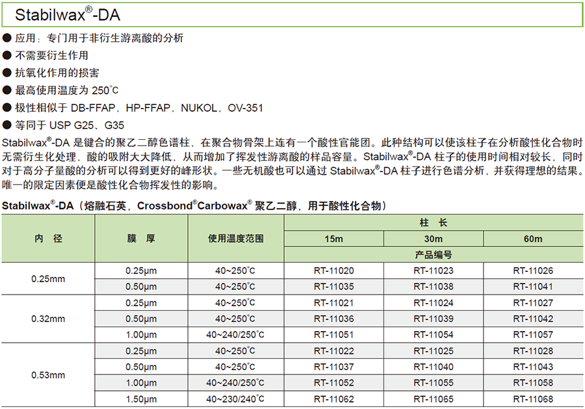Click the 膜厚 column header
585x409 pixels.
click(141, 239)
